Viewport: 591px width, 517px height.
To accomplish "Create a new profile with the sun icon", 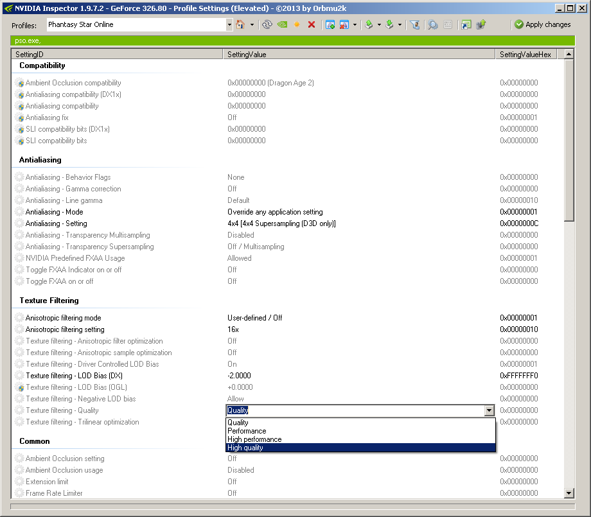I will click(297, 24).
